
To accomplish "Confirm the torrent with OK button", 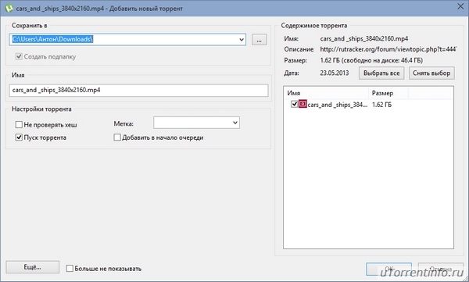I will click(x=388, y=269).
